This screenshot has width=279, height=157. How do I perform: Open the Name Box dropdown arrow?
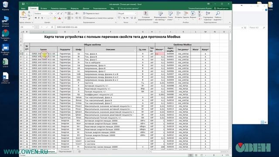point(33,27)
